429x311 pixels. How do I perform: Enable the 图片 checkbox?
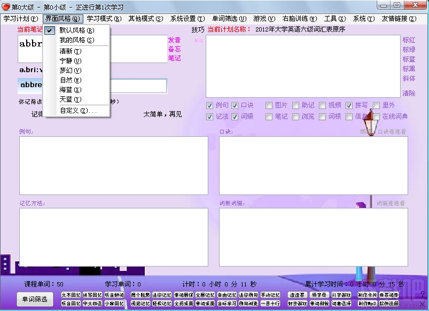[269, 105]
